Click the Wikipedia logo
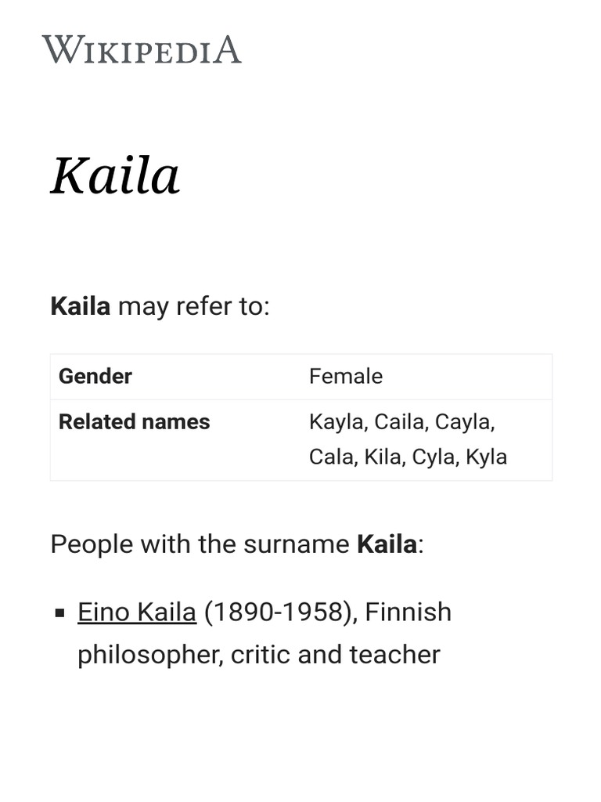 pyautogui.click(x=142, y=50)
